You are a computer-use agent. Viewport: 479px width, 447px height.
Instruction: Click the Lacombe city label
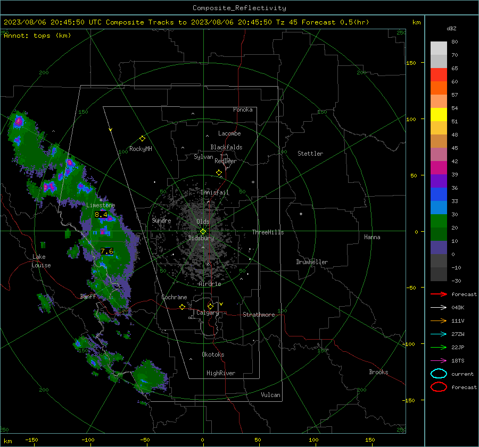(229, 133)
